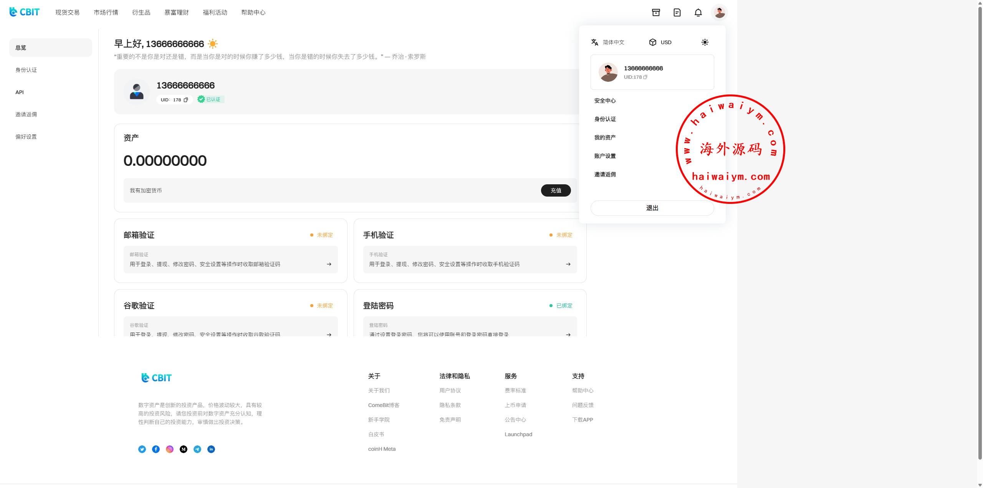Click the user avatar in top bar

click(719, 13)
